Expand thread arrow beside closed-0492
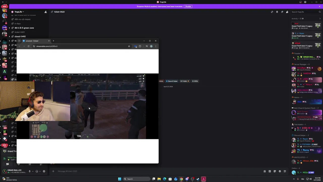 [9, 36]
